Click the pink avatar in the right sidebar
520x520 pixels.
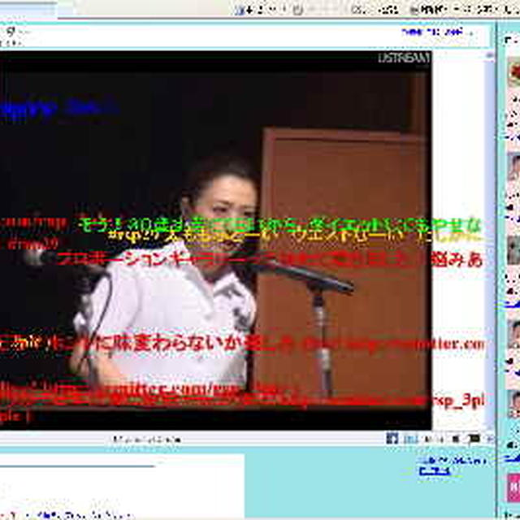(513, 487)
